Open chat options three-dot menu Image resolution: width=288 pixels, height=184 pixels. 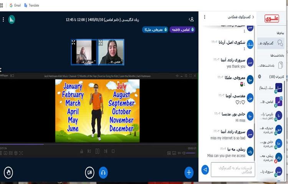coord(205,17)
